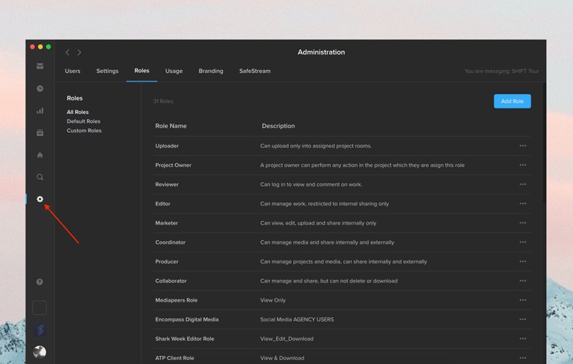The width and height of the screenshot is (573, 364).
Task: Click 'You are managing: SHIFT Tour' text
Action: (501, 71)
